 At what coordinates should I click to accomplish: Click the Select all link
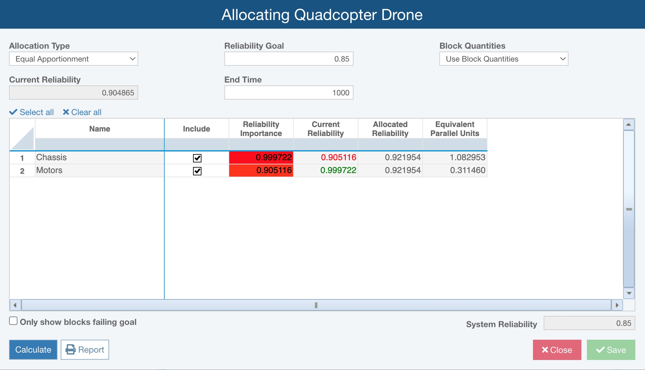tap(36, 112)
